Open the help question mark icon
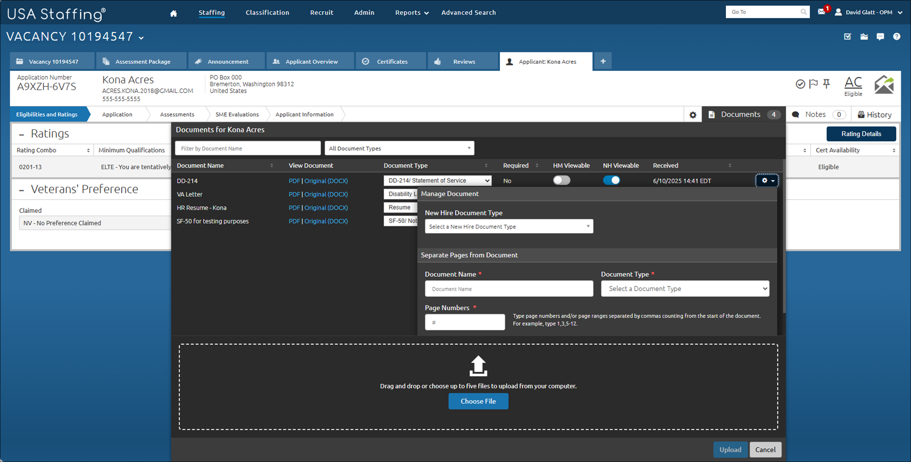The image size is (911, 462). (x=897, y=36)
